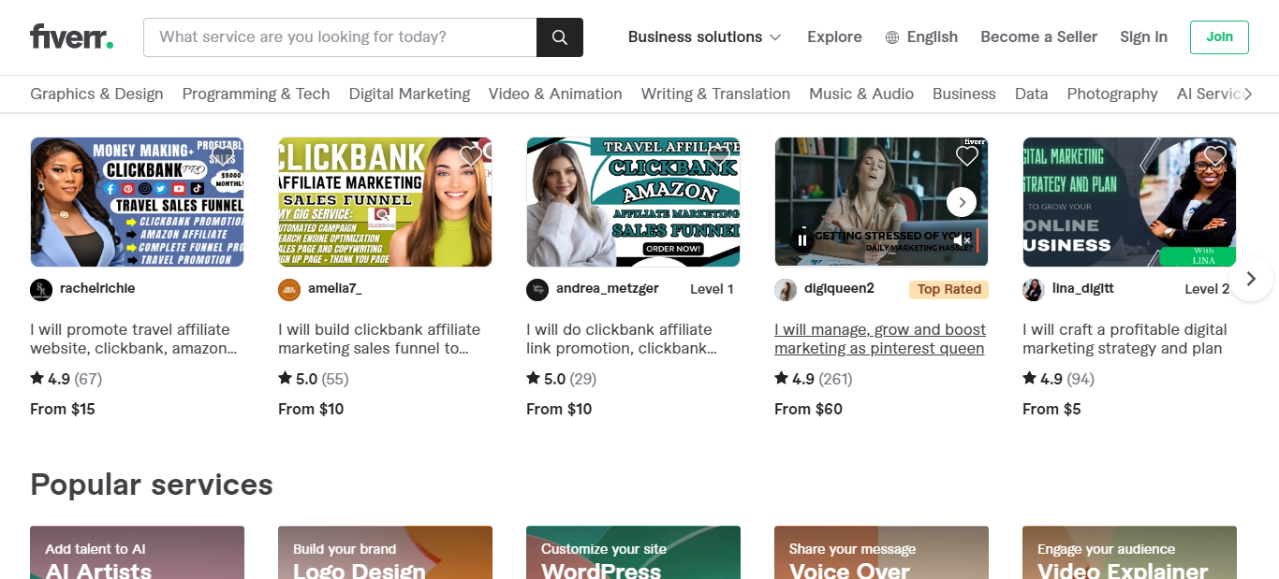Open the pinterest queen marketing gig link
Screen dimensions: 1279x579
coord(879,339)
